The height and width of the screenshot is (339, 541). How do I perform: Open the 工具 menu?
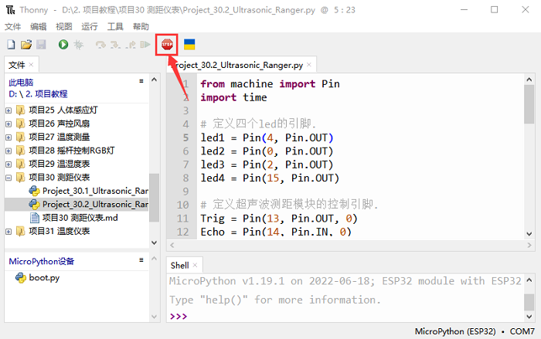point(115,26)
